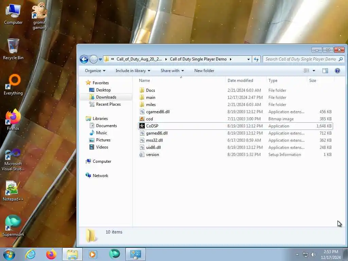Open the Organize menu

tap(95, 71)
